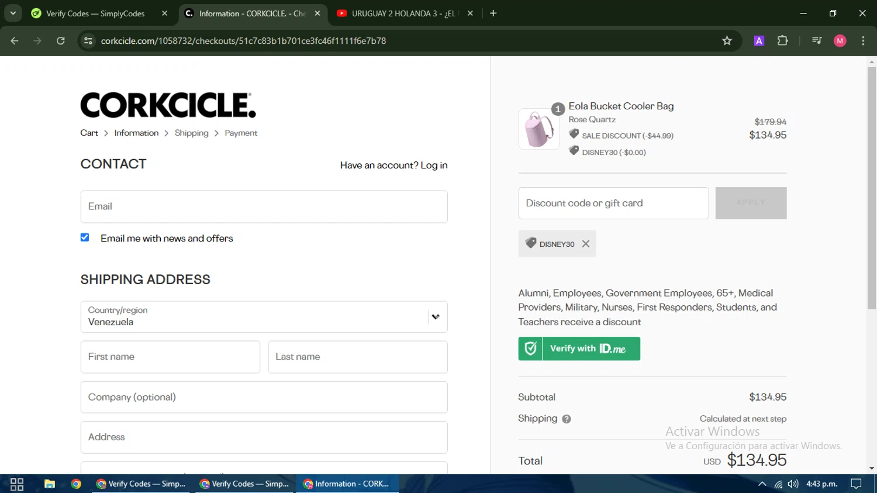The image size is (877, 493).
Task: Click the 4:43 p.m. clock
Action: click(x=821, y=484)
